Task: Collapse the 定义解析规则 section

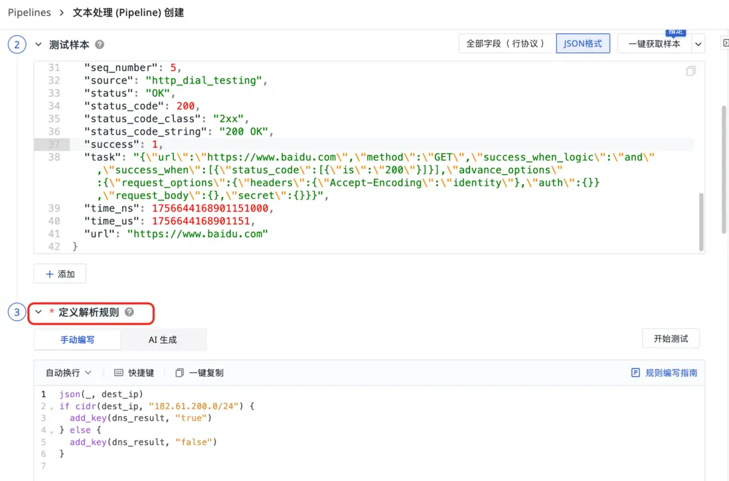Action: pyautogui.click(x=39, y=312)
